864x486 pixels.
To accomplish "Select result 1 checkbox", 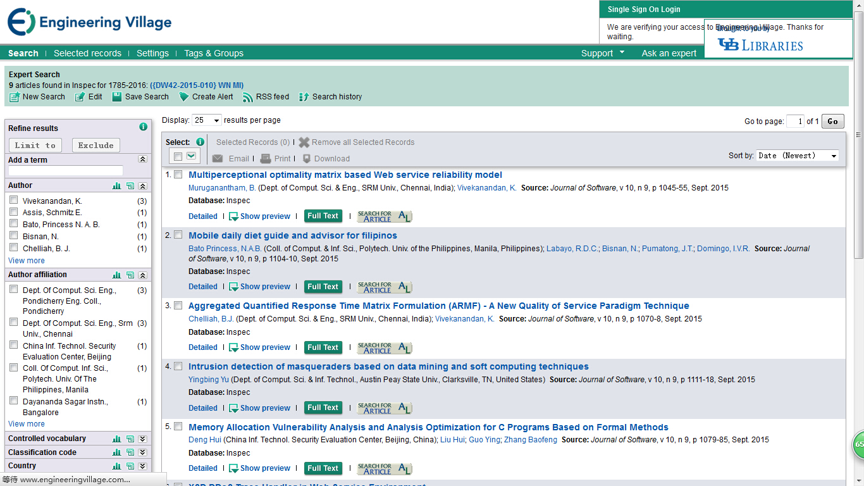I will [x=178, y=175].
